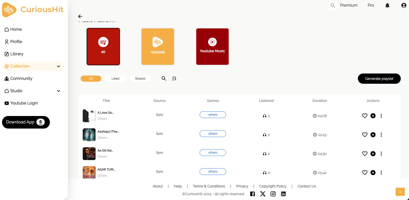Expand the Collection sidebar menu chevron
409x200 pixels.
click(59, 66)
